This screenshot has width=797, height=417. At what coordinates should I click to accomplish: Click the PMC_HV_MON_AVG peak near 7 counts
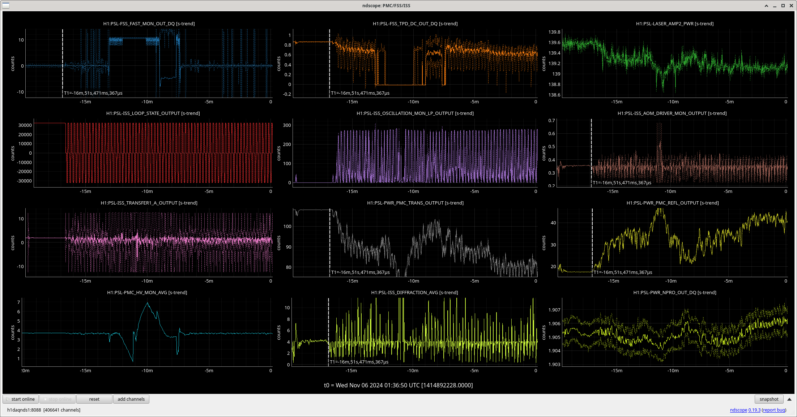pos(147,304)
